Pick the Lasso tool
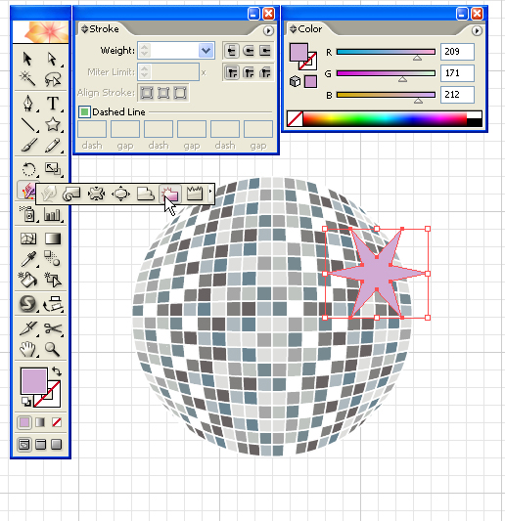 53,79
